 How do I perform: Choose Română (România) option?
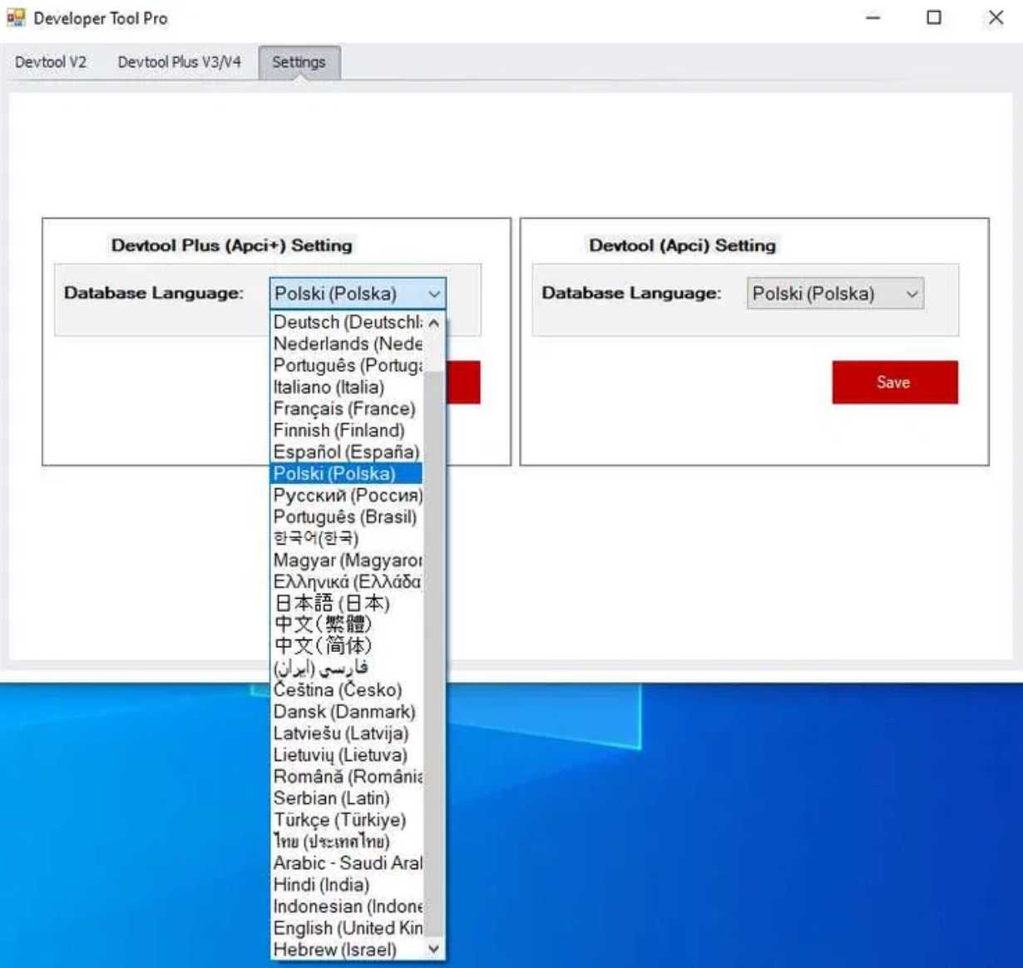point(348,776)
